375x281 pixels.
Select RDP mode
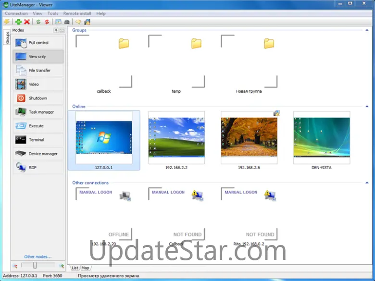(38, 168)
